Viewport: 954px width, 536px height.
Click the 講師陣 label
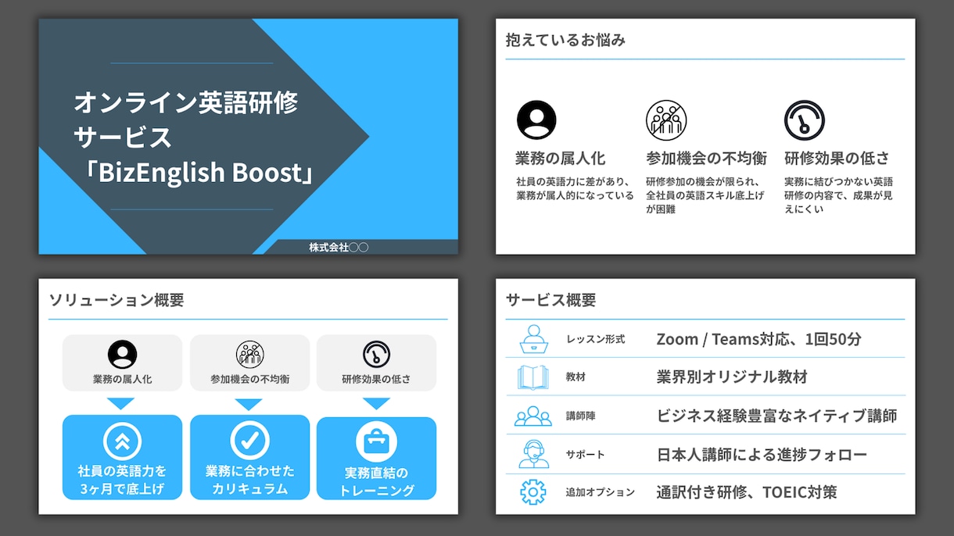click(x=580, y=416)
